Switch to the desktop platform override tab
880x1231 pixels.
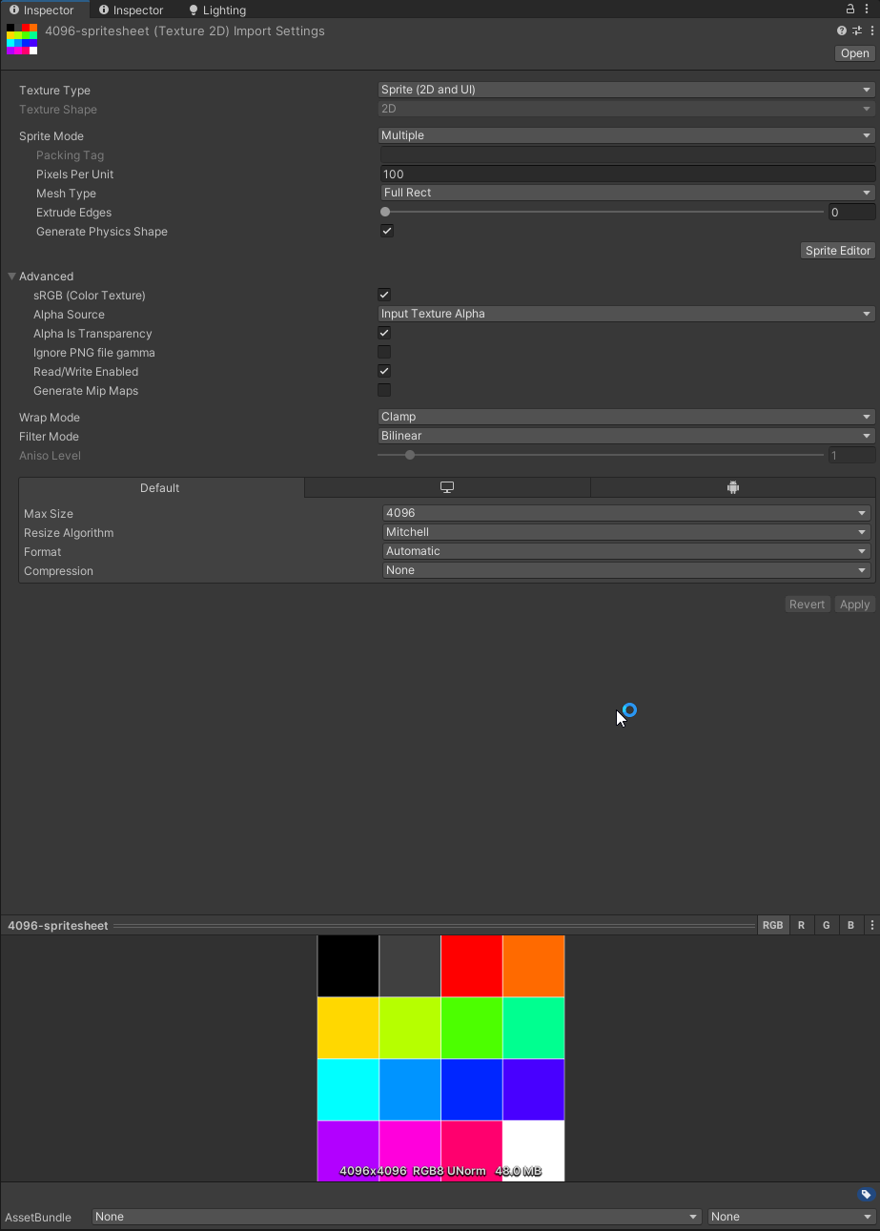(446, 487)
